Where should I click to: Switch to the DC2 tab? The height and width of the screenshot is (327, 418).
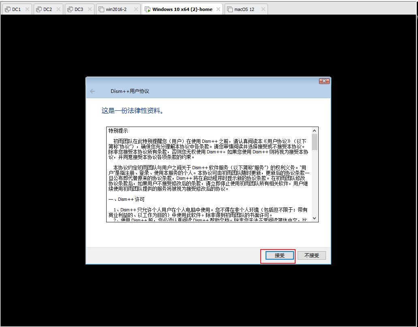pyautogui.click(x=47, y=9)
